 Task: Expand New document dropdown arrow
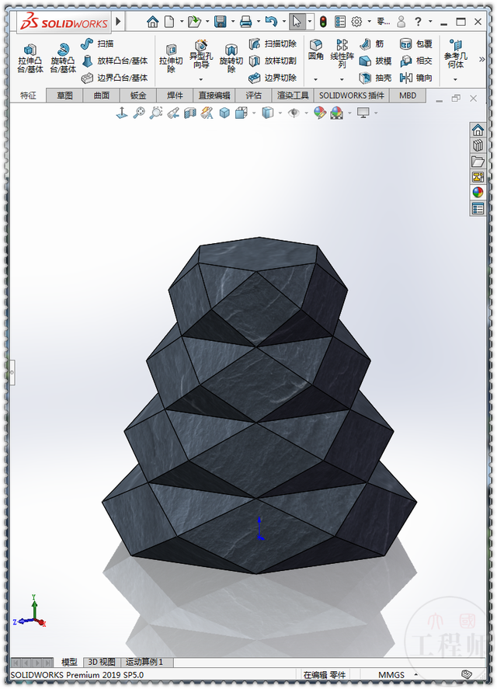(182, 22)
